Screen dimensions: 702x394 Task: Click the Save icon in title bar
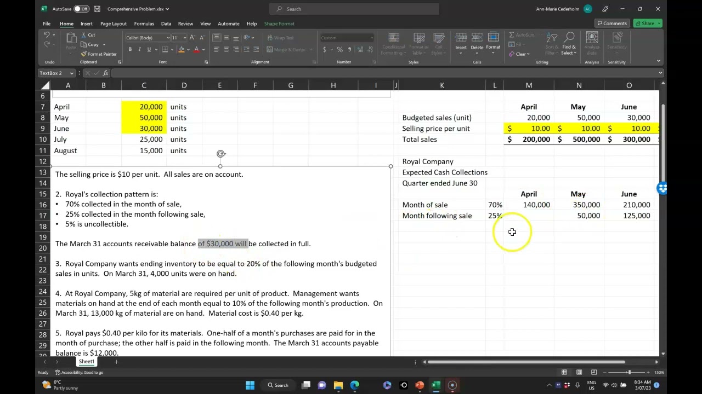click(x=97, y=9)
